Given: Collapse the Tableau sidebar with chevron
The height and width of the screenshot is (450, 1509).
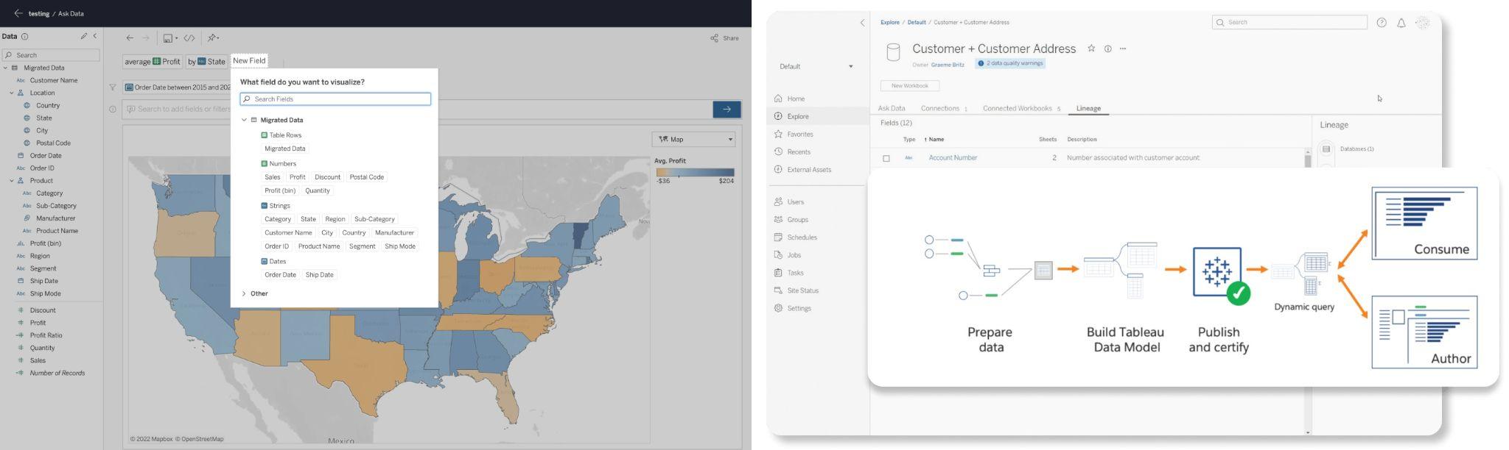Looking at the screenshot, I should [x=862, y=23].
